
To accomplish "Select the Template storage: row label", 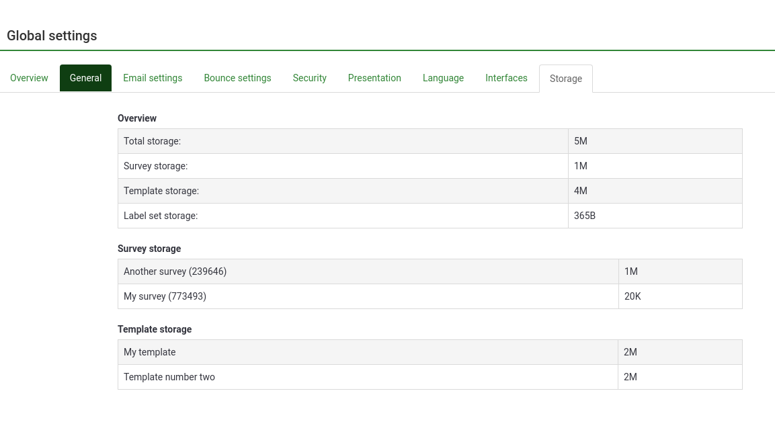I will click(x=161, y=191).
